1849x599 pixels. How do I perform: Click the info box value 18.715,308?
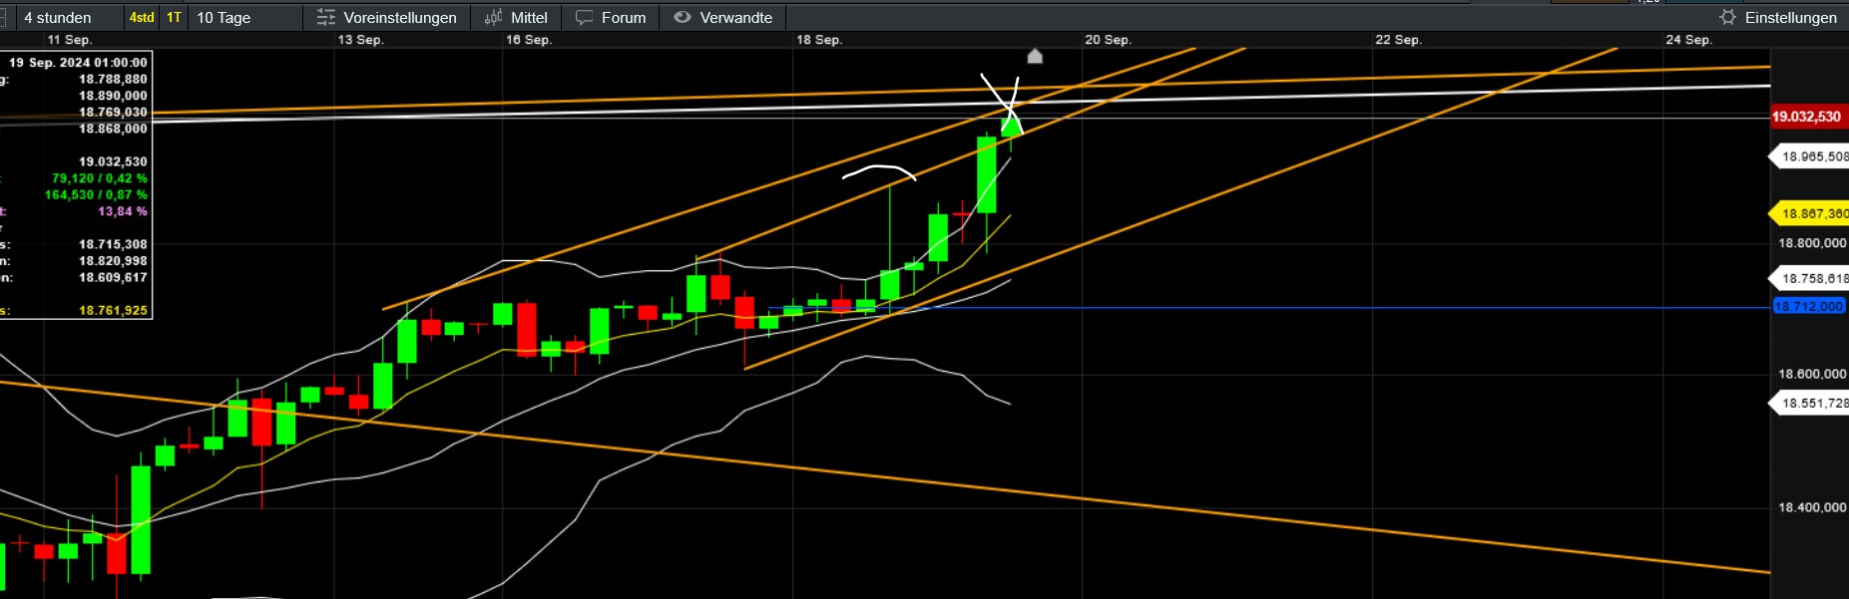[113, 244]
